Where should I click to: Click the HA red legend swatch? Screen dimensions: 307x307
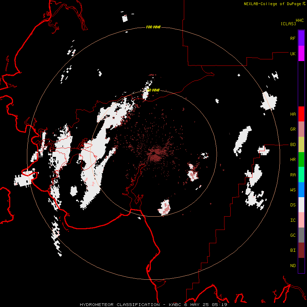(x=301, y=114)
